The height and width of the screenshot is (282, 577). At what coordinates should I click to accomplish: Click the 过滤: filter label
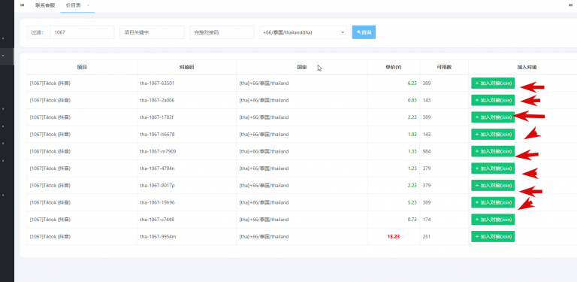[38, 32]
